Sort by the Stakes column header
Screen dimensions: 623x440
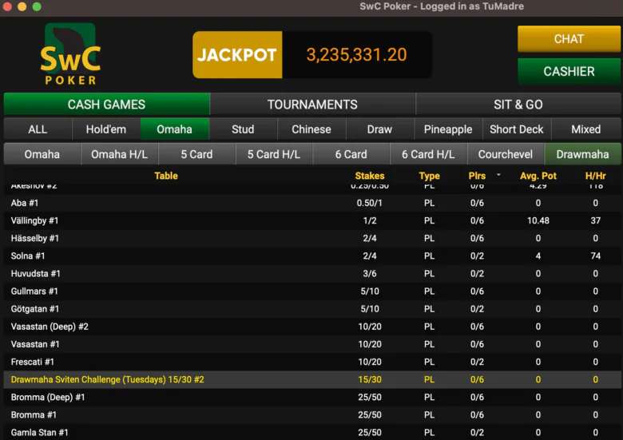coord(370,176)
